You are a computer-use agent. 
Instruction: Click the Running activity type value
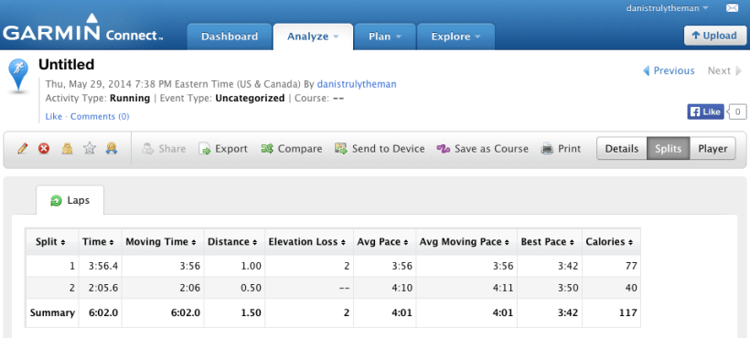(x=130, y=99)
